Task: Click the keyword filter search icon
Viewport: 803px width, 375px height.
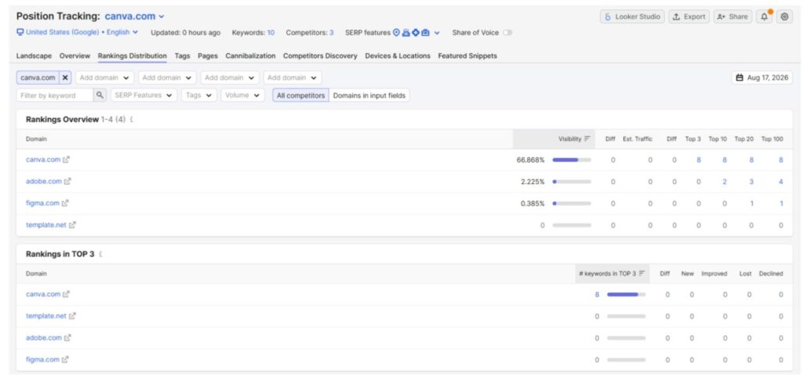Action: pyautogui.click(x=100, y=96)
